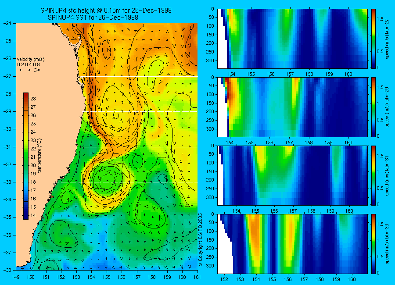Click the temperature color bar on the map
Image resolution: width=395 pixels, height=285 pixels.
point(26,156)
